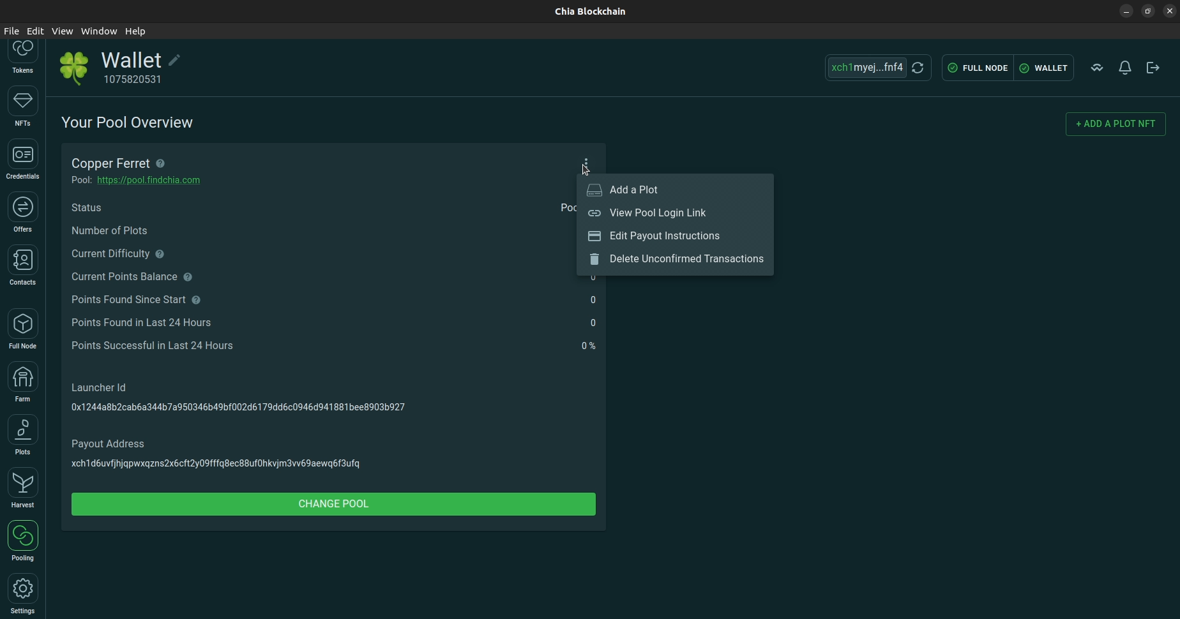Screen dimensions: 1180x619
Task: Copy the xch1myej...fnf4 address field
Action: coord(866,68)
